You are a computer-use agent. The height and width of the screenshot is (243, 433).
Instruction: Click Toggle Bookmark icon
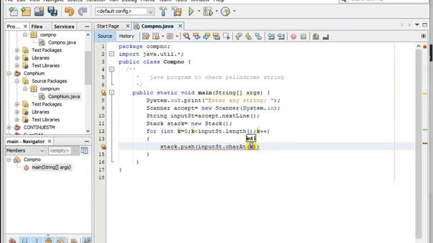point(258,36)
